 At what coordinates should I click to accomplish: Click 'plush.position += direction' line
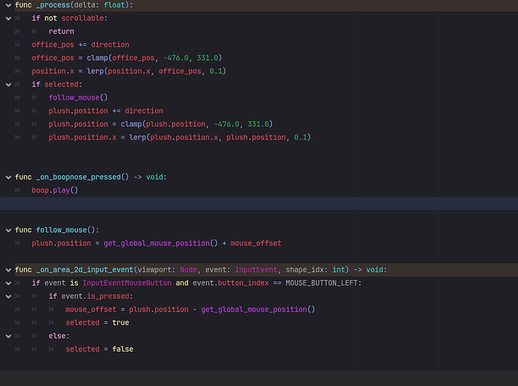click(x=106, y=110)
